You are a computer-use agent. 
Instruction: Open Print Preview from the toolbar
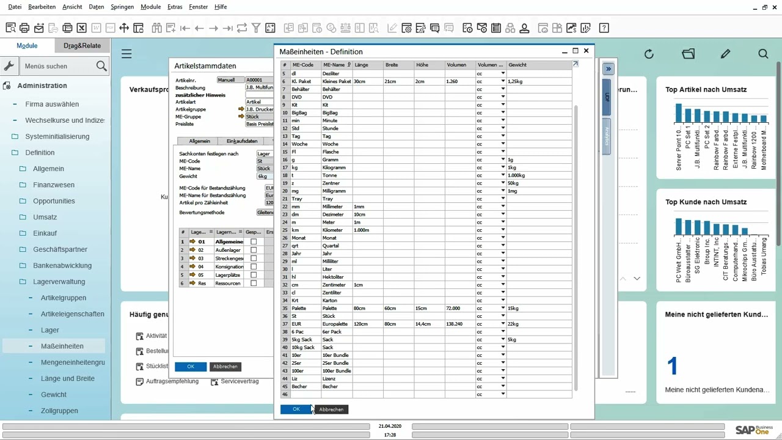10,28
